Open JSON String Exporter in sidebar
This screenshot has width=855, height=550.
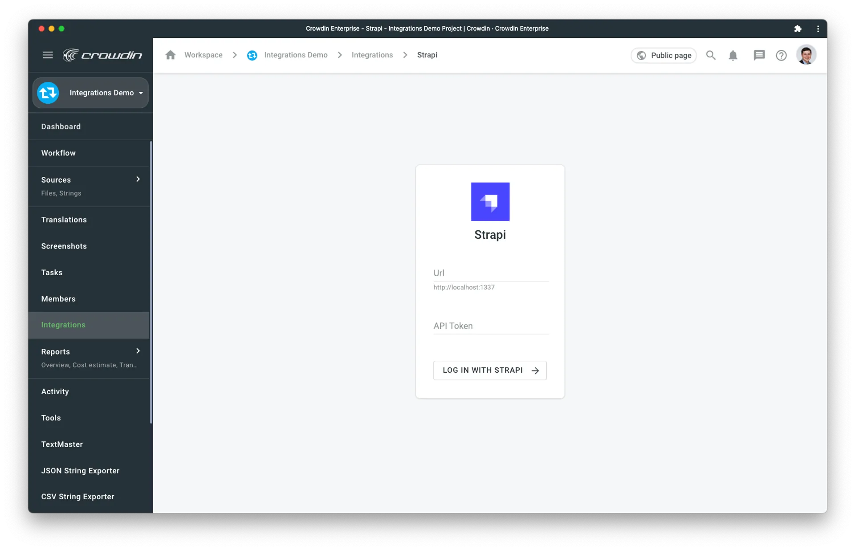click(x=89, y=470)
